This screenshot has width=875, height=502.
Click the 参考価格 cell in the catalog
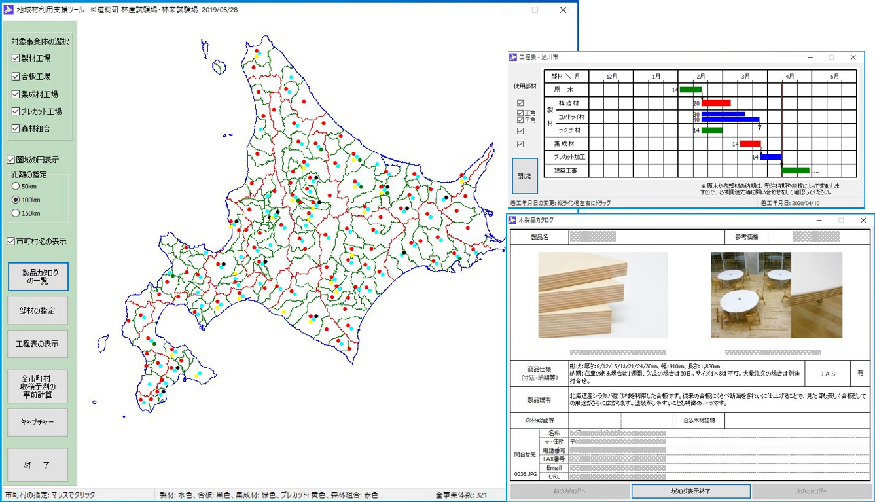pyautogui.click(x=746, y=236)
